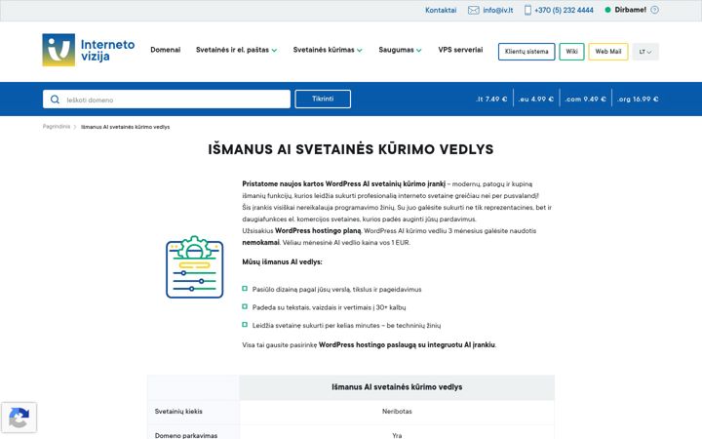
Task: Click the +370 (5) 232 4444 phone link
Action: click(x=564, y=10)
